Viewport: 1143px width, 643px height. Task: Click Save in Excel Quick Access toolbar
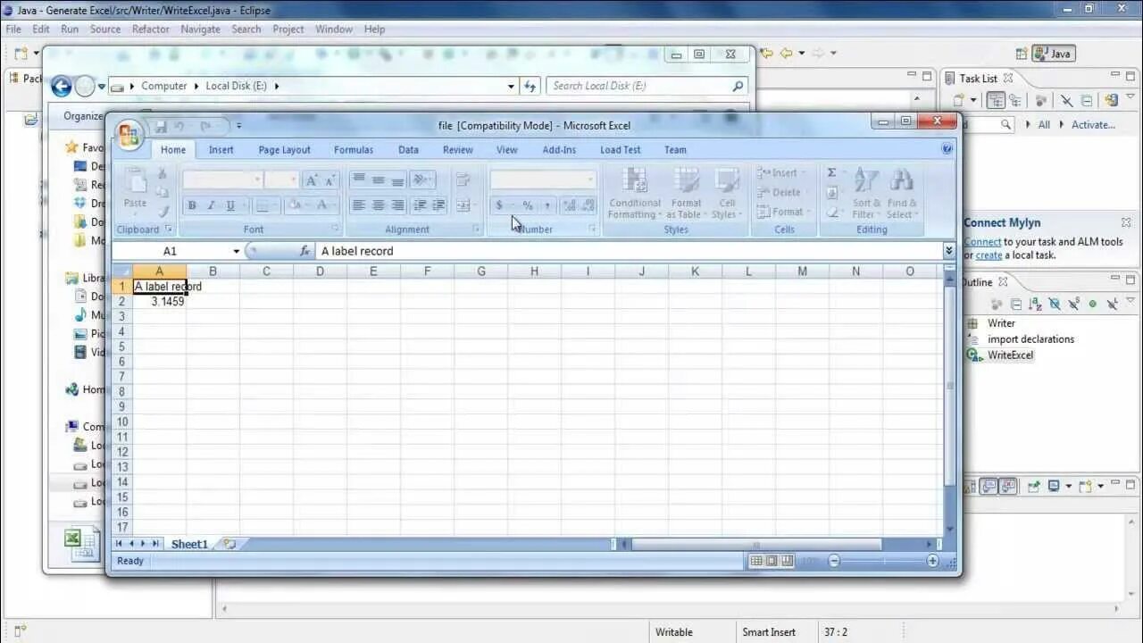tap(162, 127)
